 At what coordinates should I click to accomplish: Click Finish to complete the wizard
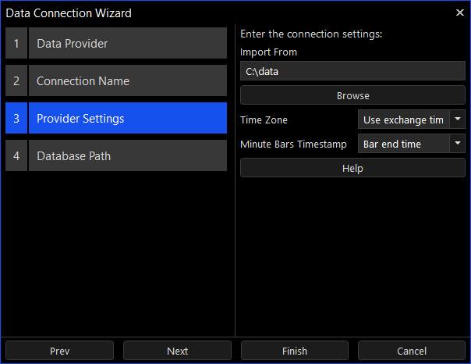click(x=295, y=351)
